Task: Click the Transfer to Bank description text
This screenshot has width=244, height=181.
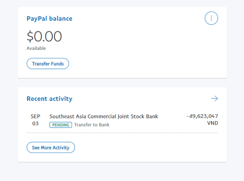Action: click(x=92, y=125)
